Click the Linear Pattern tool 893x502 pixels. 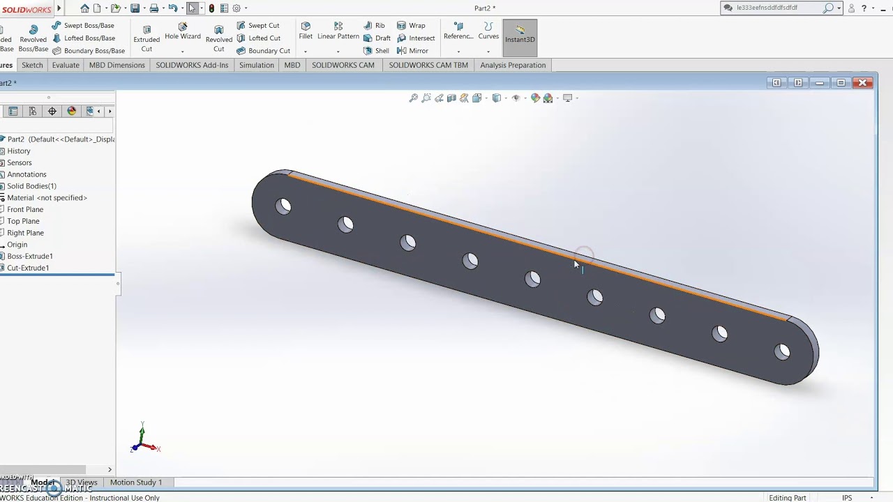click(x=338, y=31)
